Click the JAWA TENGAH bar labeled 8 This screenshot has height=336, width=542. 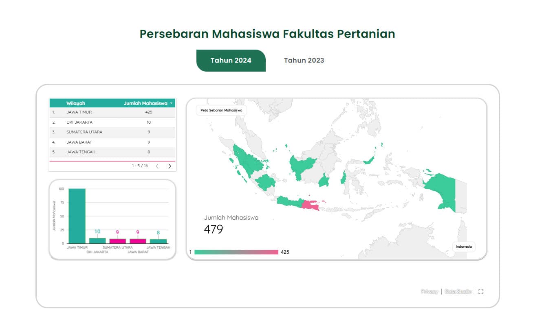(x=158, y=241)
